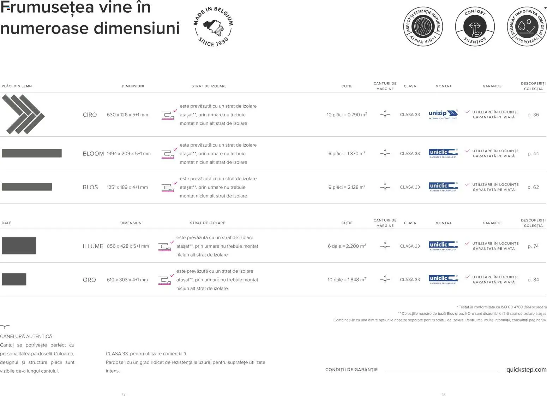The height and width of the screenshot is (396, 547).
Task: Click the uniclic logo in BLOOM row
Action: (x=443, y=153)
